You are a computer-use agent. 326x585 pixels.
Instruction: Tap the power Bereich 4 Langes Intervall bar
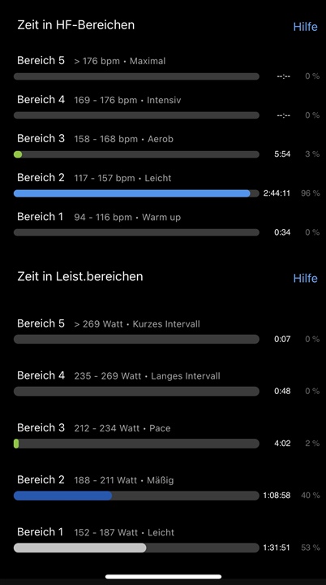pyautogui.click(x=136, y=392)
